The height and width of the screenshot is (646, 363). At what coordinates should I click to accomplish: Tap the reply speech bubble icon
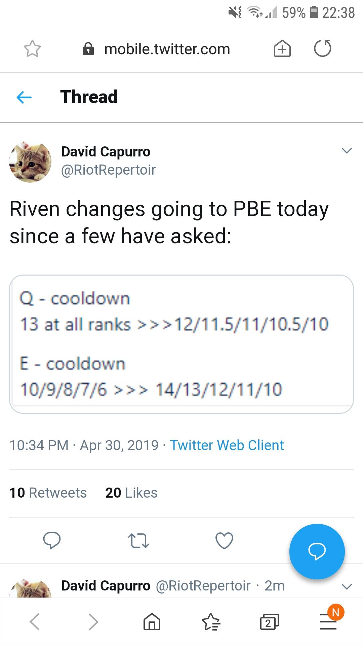click(x=52, y=541)
